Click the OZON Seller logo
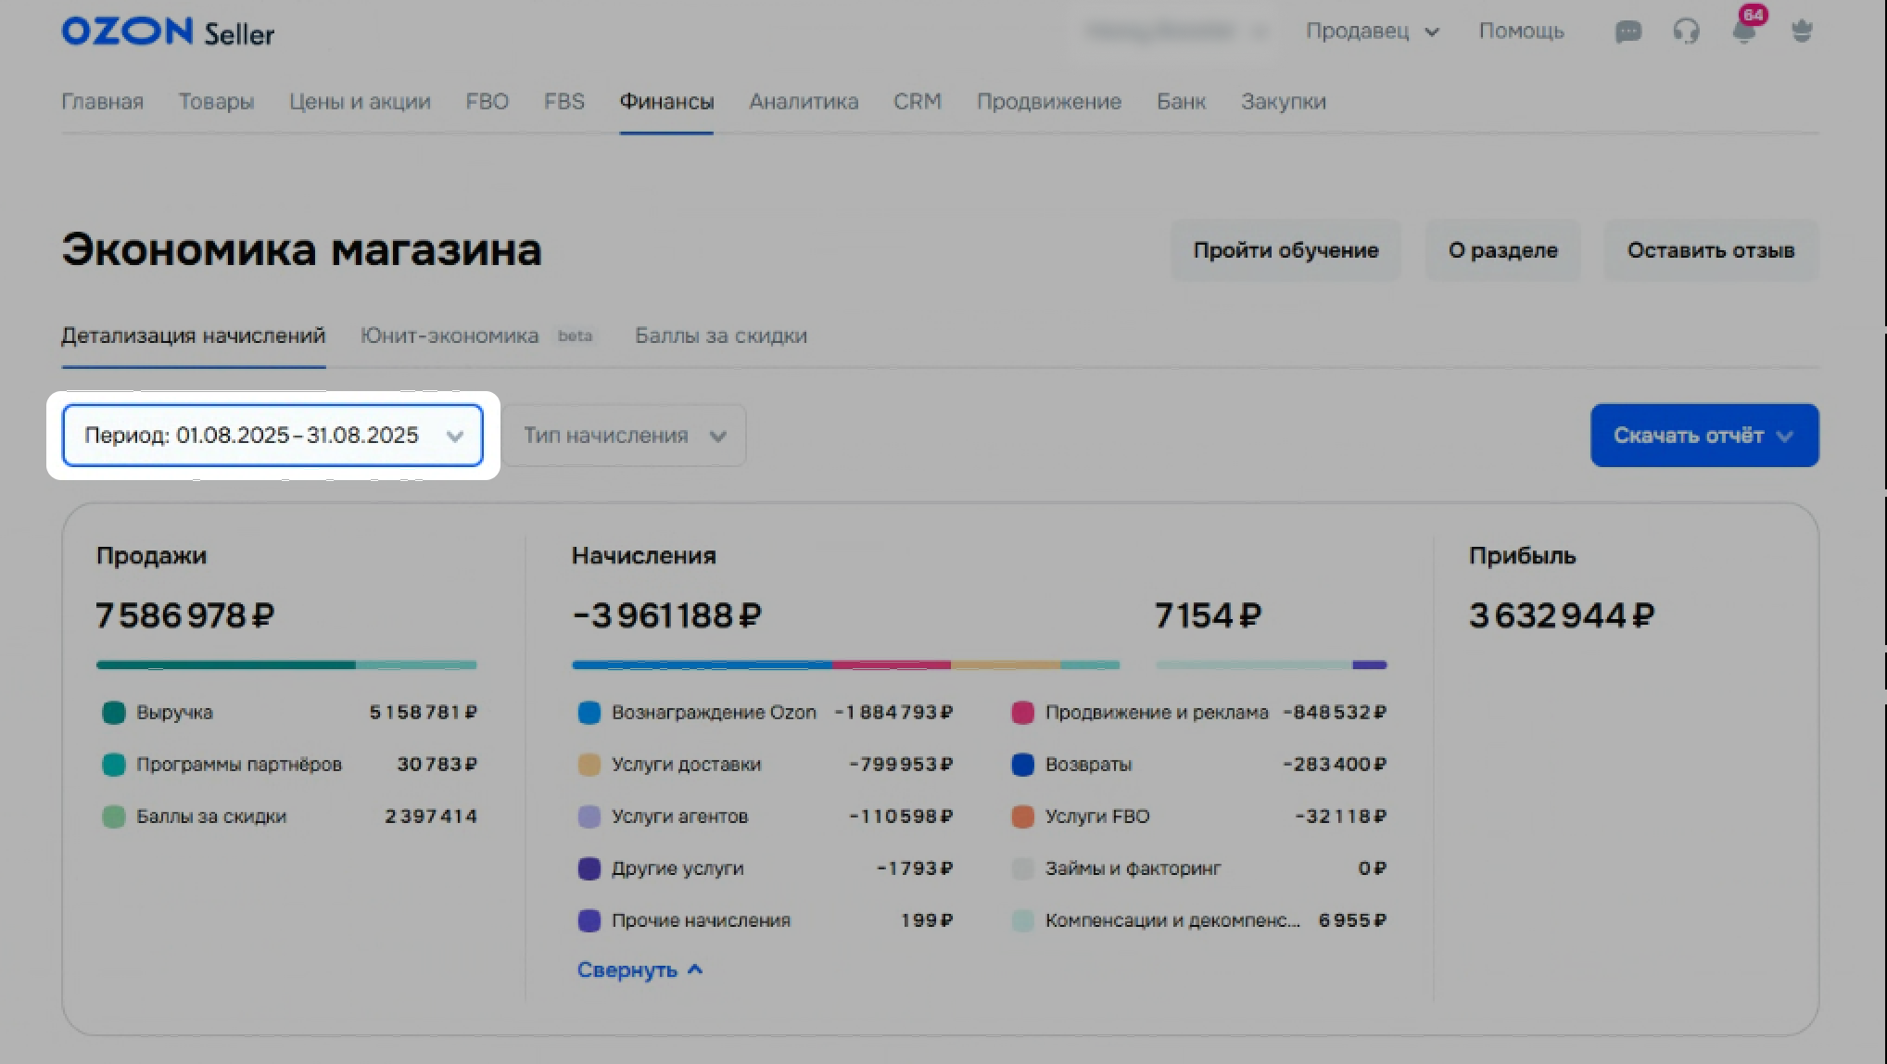The image size is (1887, 1064). (x=168, y=32)
